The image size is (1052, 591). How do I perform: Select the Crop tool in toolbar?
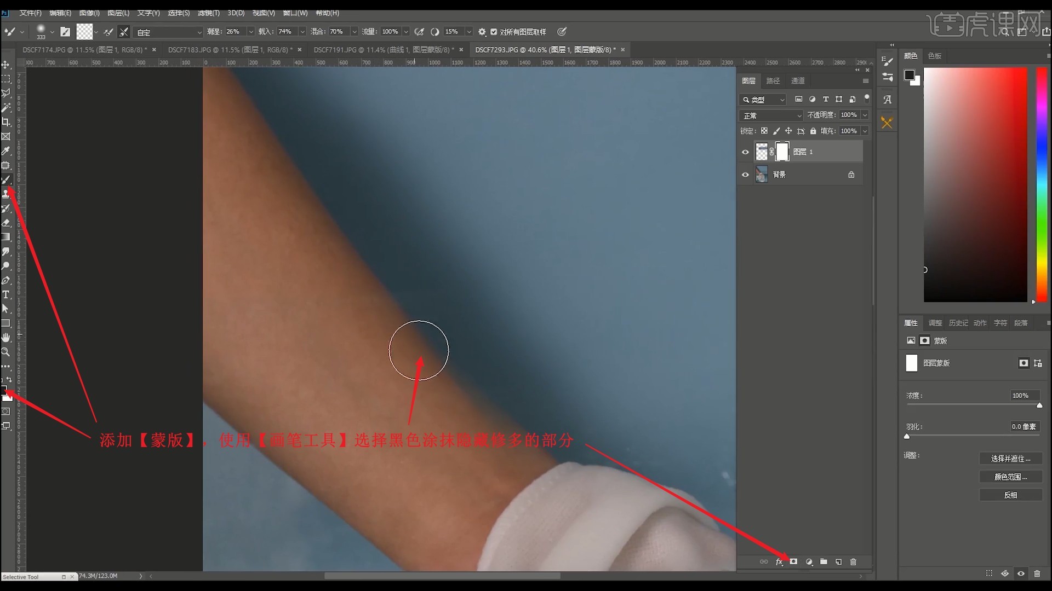[x=6, y=121]
